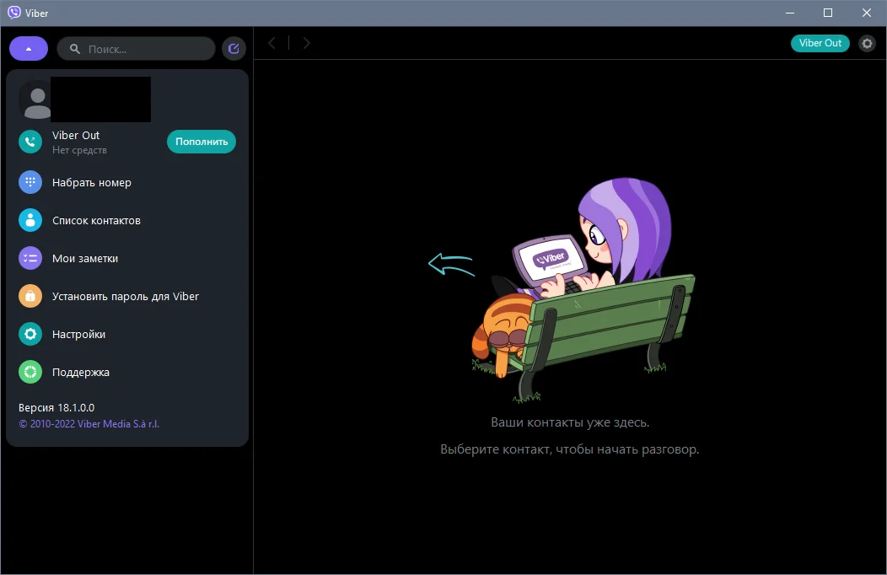The width and height of the screenshot is (887, 575).
Task: Click the compose new message icon
Action: tap(234, 49)
